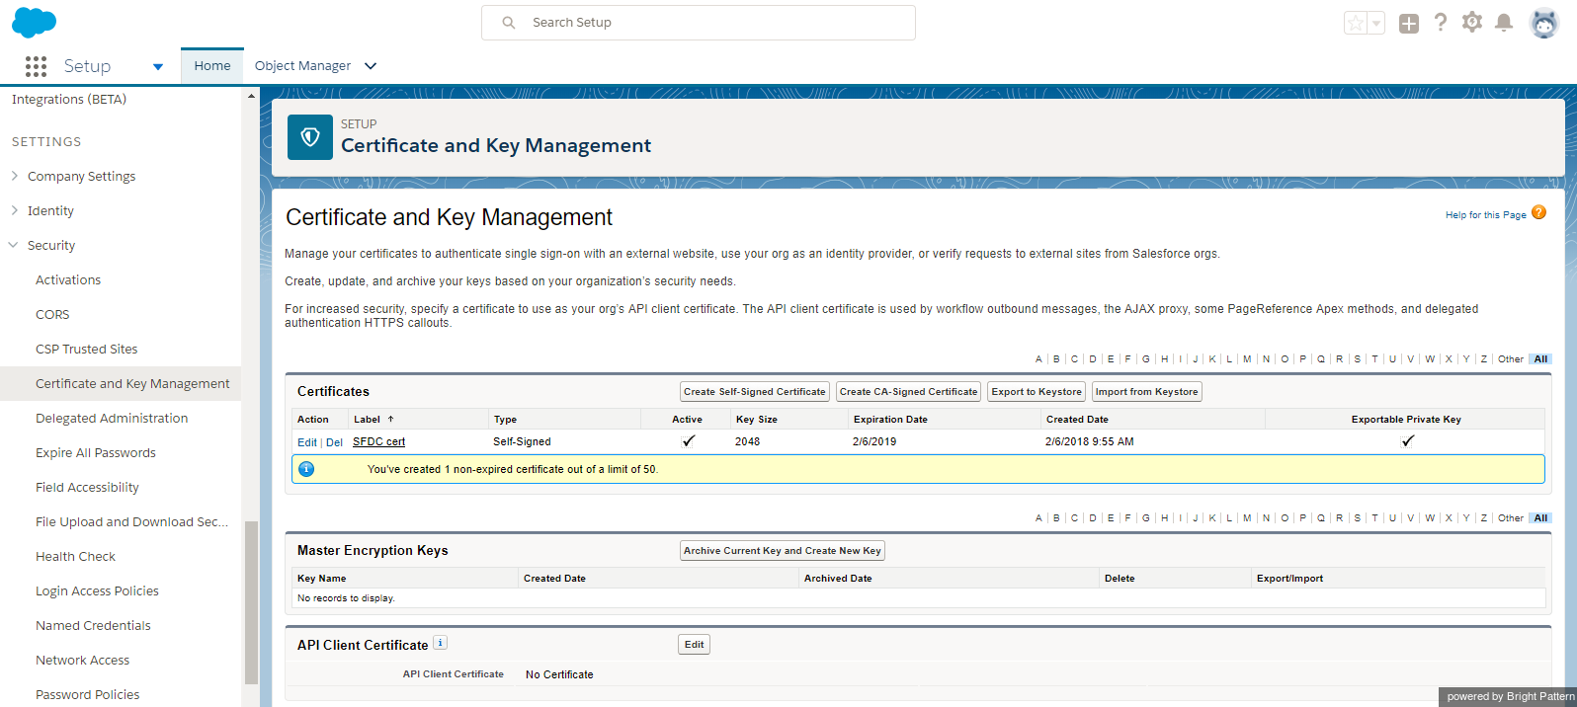Click the Active checkmark for SFDC cert
The image size is (1577, 707).
[689, 441]
